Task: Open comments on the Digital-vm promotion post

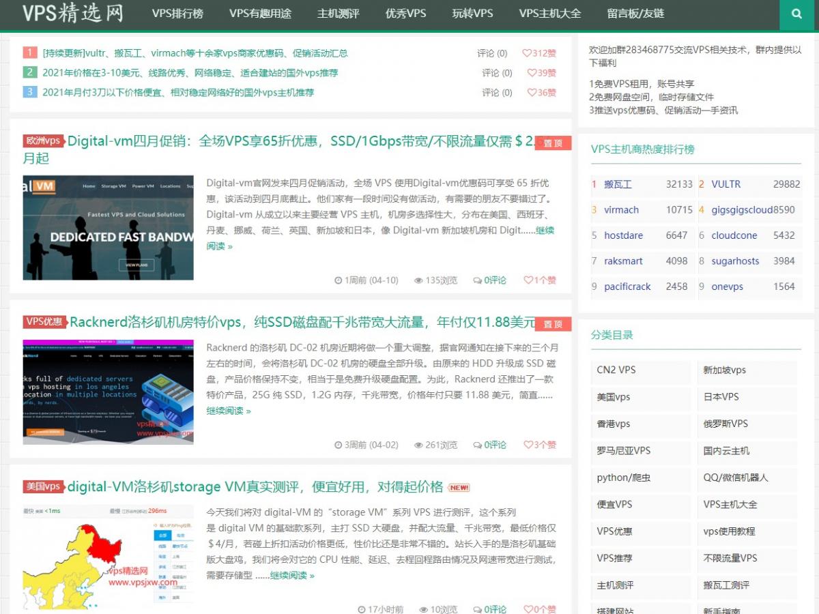Action: 490,280
